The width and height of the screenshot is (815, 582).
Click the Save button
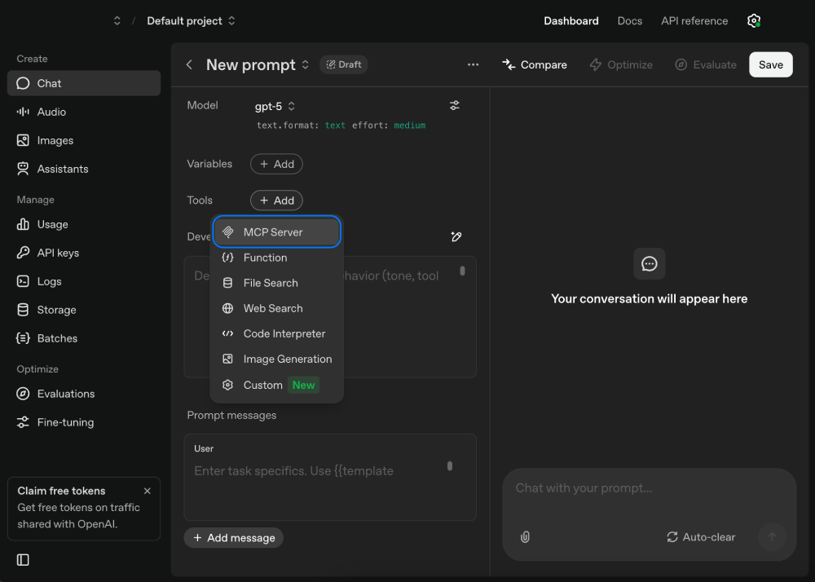(x=770, y=64)
